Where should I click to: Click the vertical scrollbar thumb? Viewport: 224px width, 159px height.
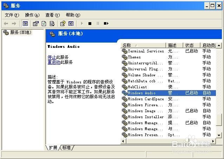[219, 120]
